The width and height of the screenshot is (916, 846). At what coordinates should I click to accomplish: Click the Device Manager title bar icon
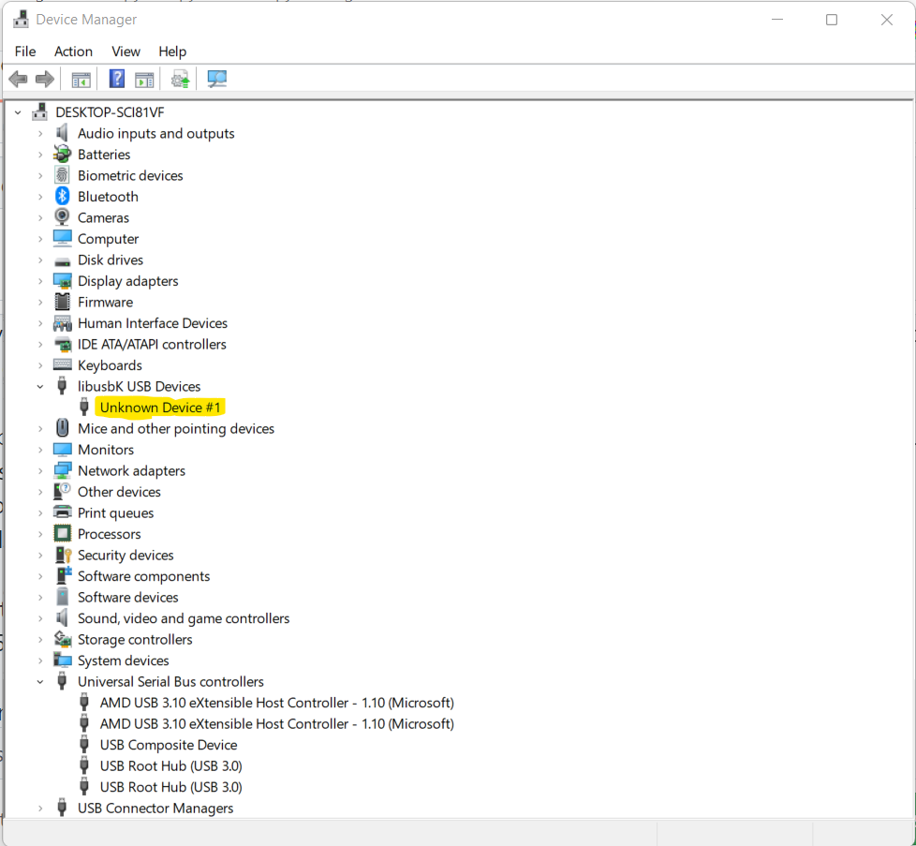pos(21,20)
